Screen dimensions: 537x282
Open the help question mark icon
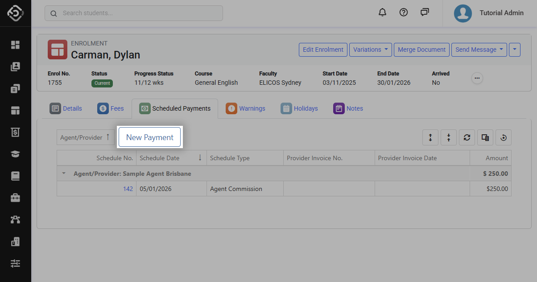click(x=404, y=12)
